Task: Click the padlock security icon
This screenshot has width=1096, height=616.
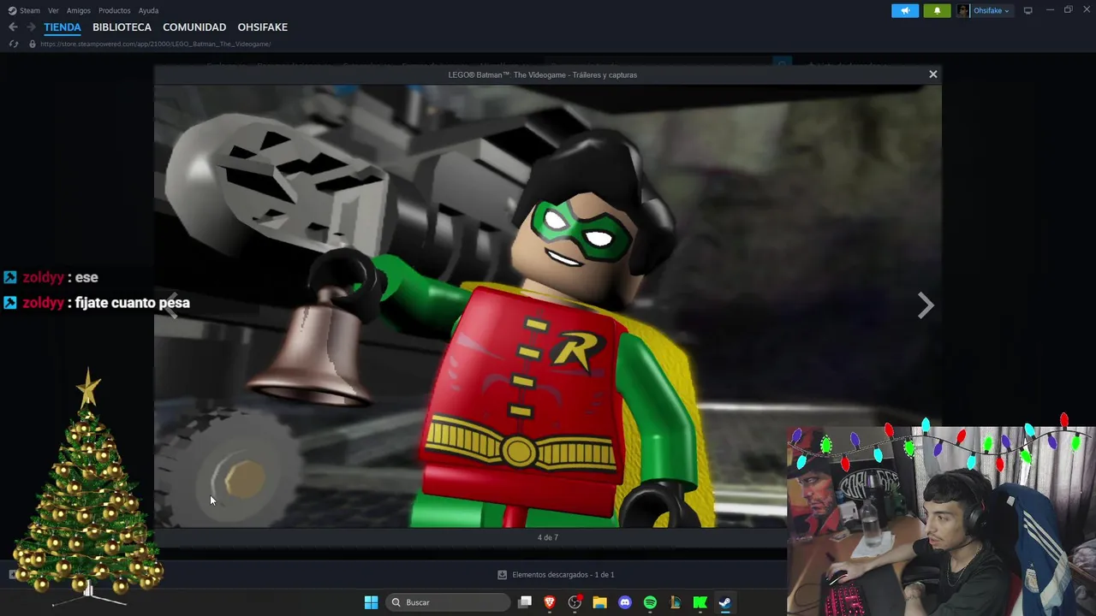Action: [33, 44]
